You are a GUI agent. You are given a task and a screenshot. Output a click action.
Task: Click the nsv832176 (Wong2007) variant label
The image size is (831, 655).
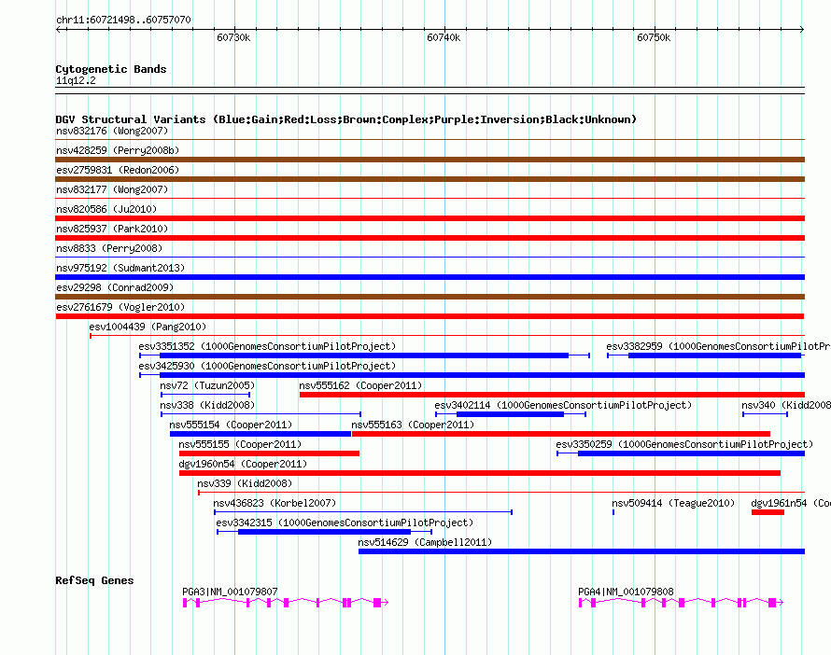112,131
